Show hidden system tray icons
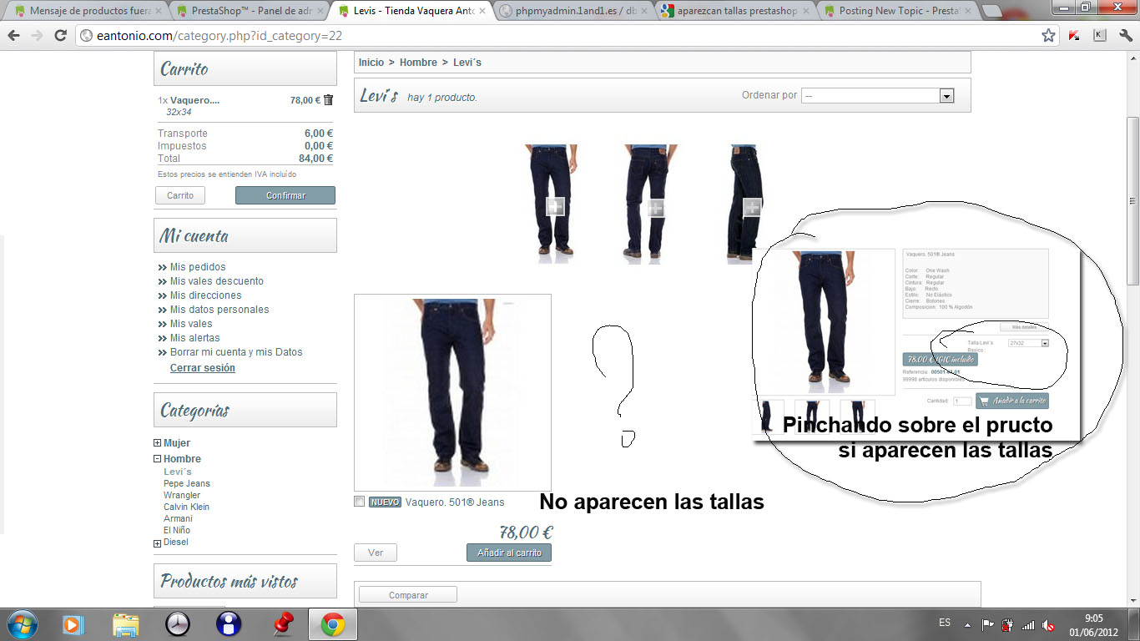 pyautogui.click(x=967, y=624)
